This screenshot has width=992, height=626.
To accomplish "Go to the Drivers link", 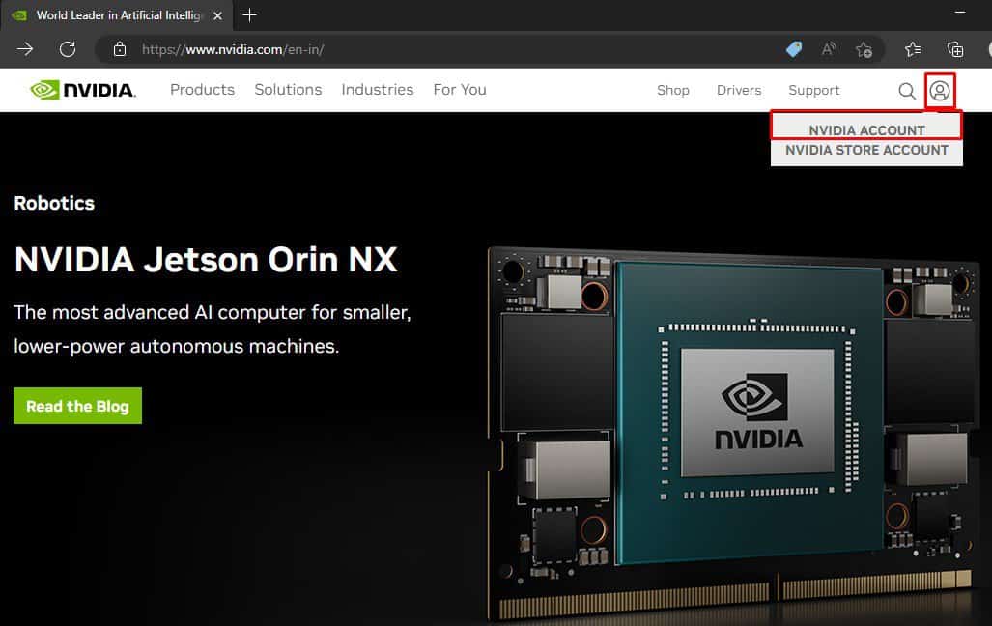I will (x=739, y=91).
